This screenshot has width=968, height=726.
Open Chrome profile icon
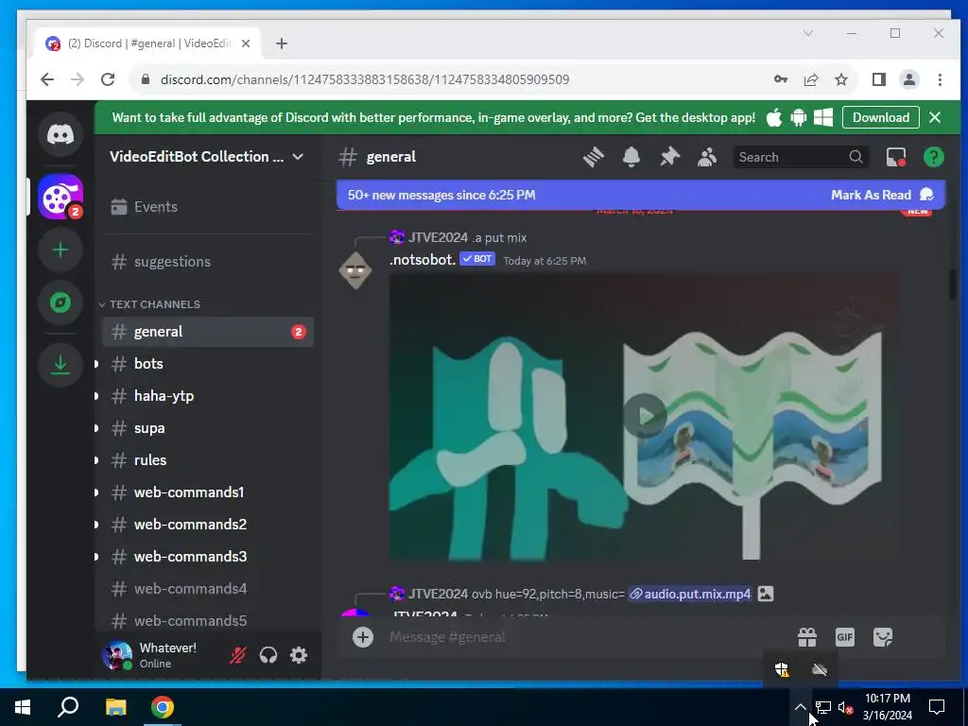[908, 79]
